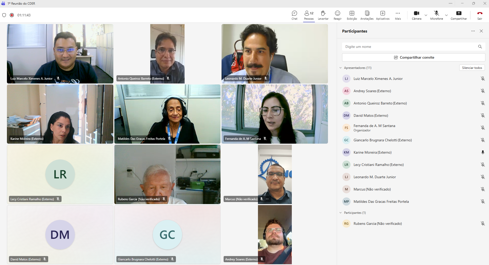The image size is (489, 265).
Task: Toggle the Câmera on or off
Action: (x=416, y=15)
